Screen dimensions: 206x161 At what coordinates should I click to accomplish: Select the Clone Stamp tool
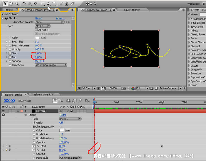[67, 4]
